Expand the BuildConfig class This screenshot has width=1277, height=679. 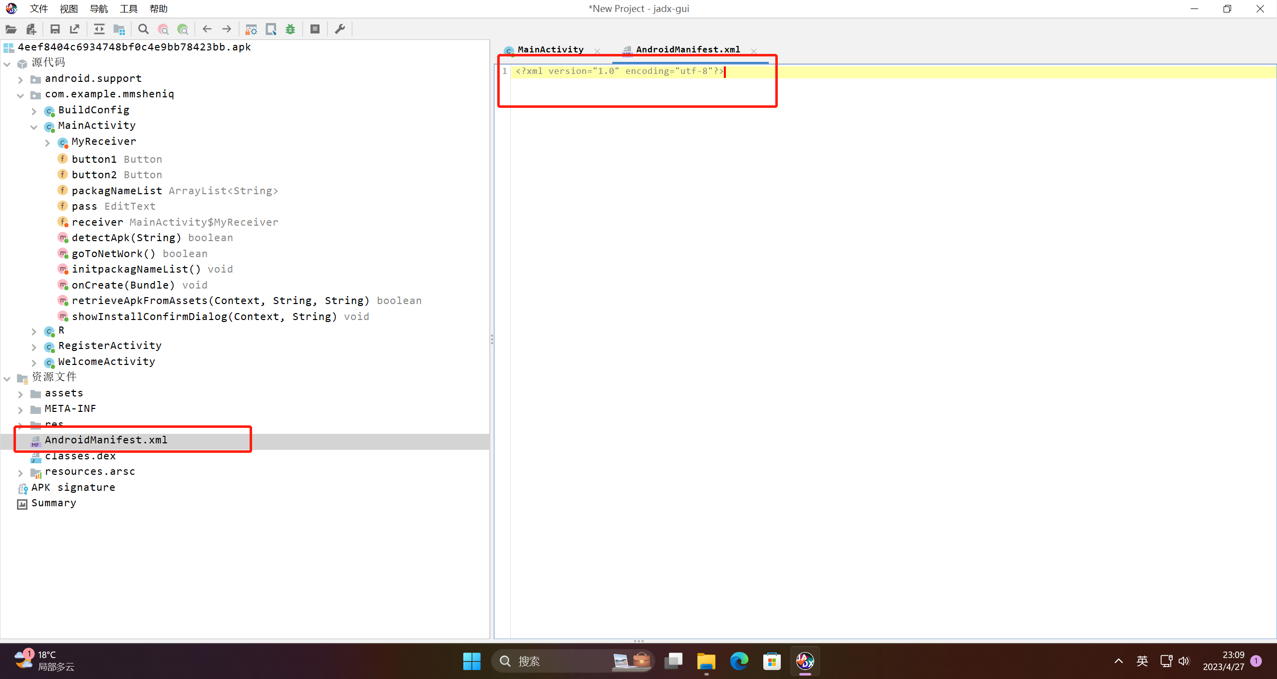tap(34, 111)
